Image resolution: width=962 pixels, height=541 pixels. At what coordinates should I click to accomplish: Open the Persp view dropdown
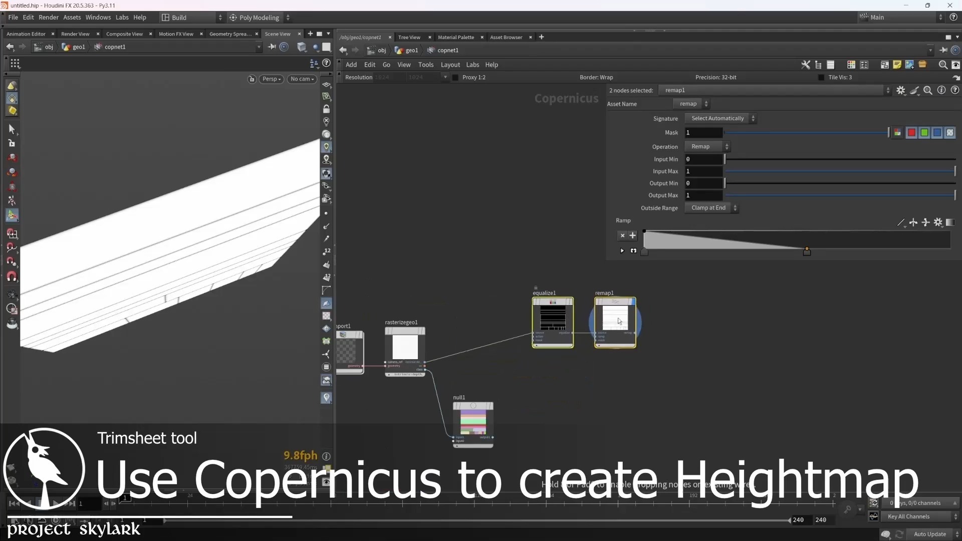tap(272, 79)
